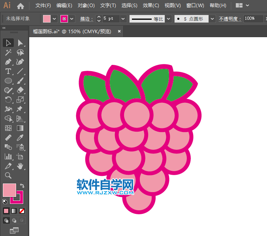
Task: Choose the Artboard tool
Action: point(20,157)
